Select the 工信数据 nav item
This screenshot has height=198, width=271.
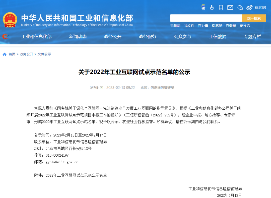coord(218,37)
